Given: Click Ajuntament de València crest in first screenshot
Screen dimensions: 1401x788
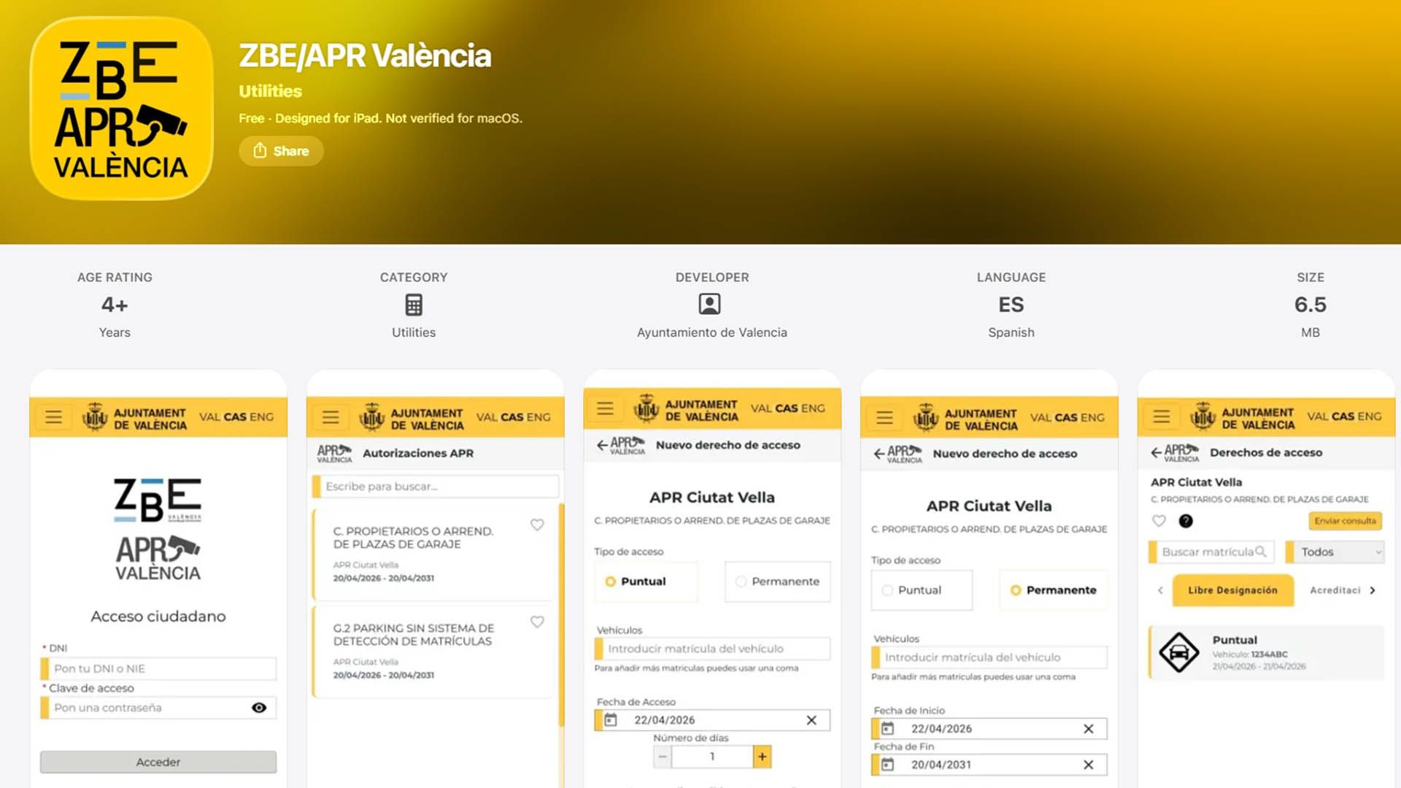Looking at the screenshot, I should (95, 417).
